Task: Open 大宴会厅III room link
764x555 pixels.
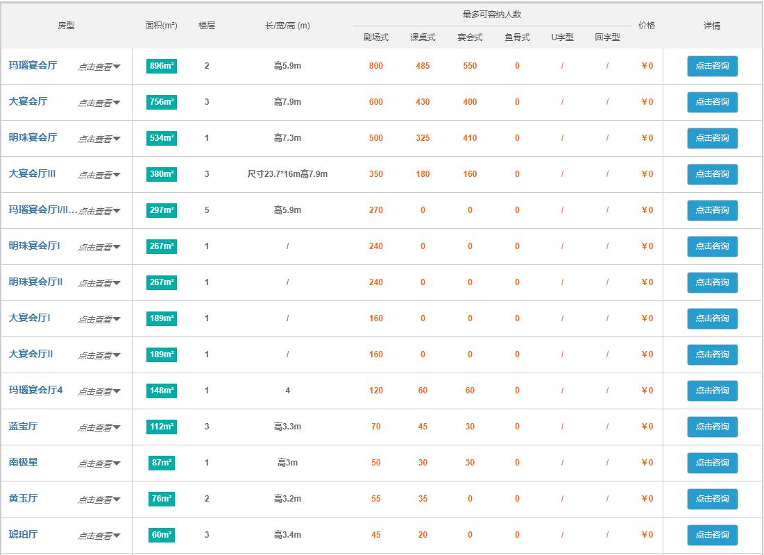Action: coord(32,173)
